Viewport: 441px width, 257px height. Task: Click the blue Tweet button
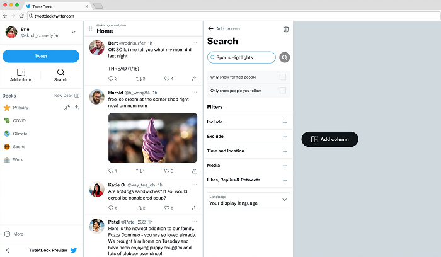[41, 56]
